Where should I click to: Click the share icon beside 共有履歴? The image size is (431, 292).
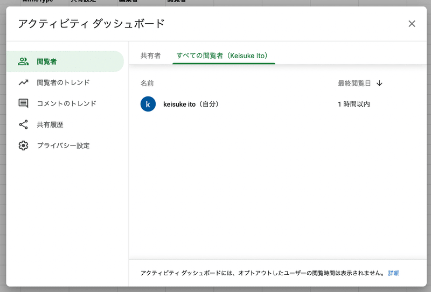point(23,124)
